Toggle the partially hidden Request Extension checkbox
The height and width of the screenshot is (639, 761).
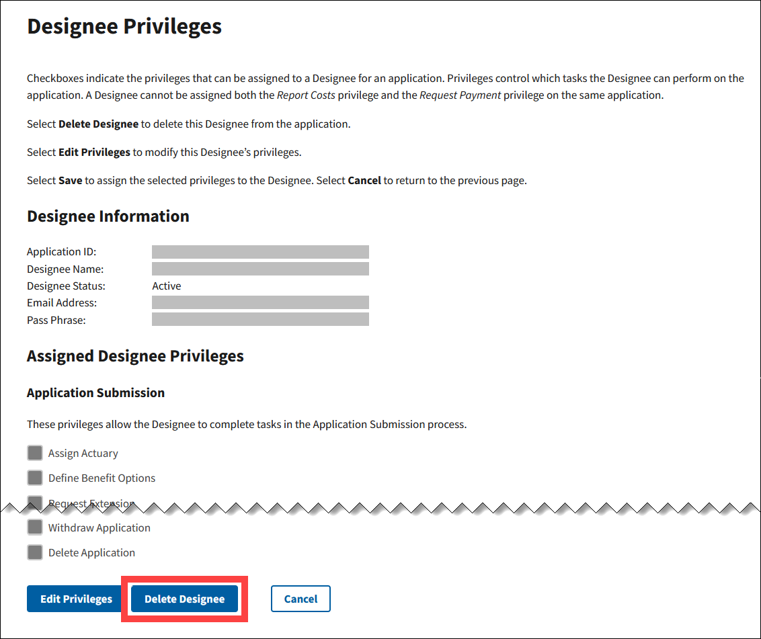coord(35,501)
